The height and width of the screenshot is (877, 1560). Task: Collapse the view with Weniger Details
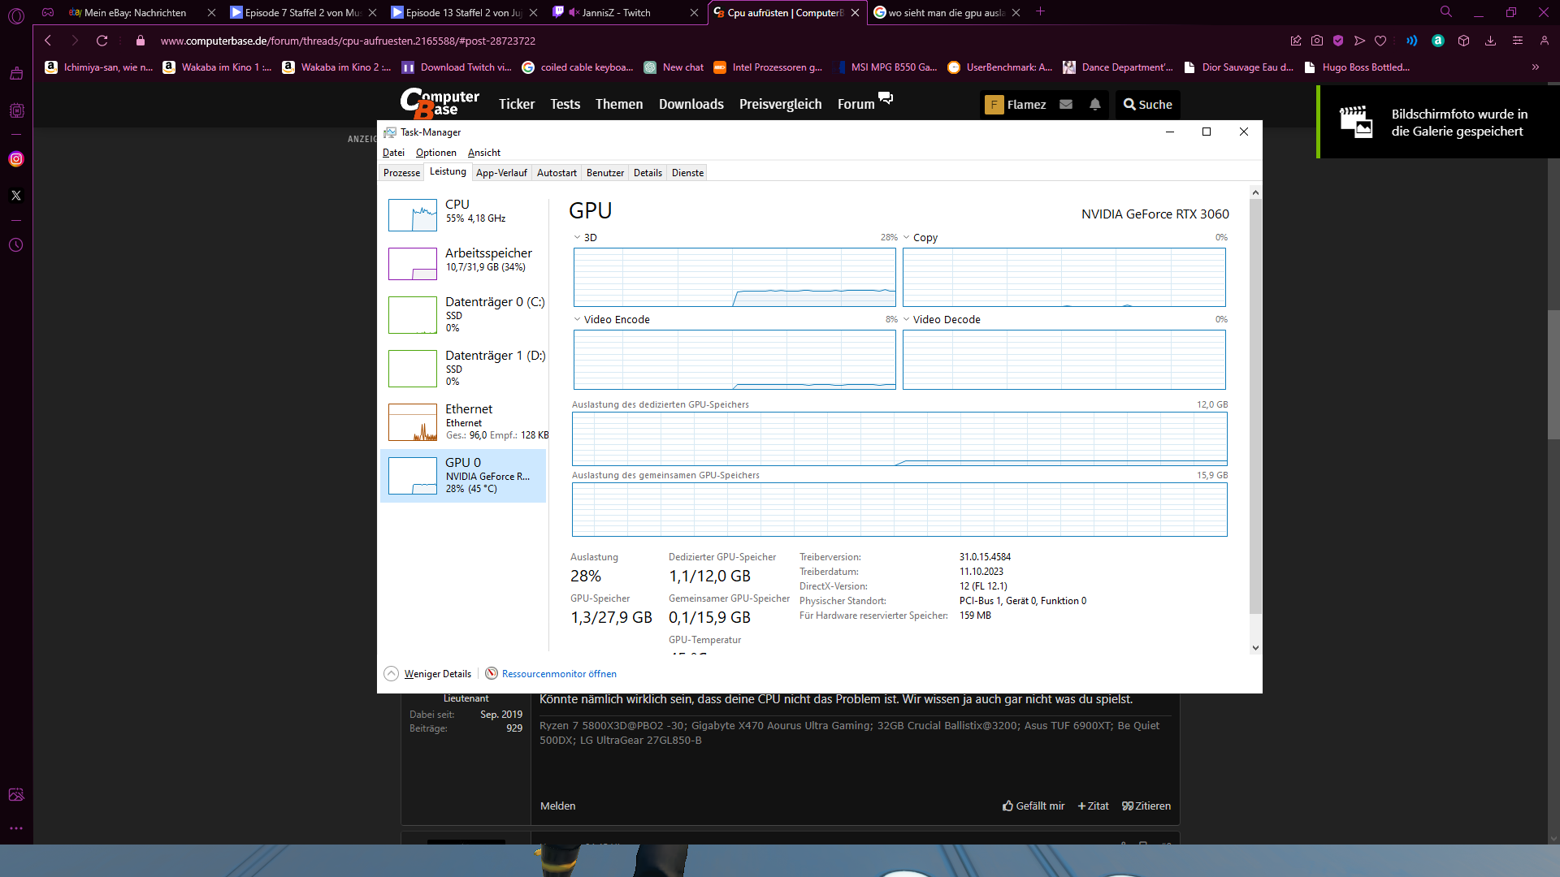(x=428, y=674)
